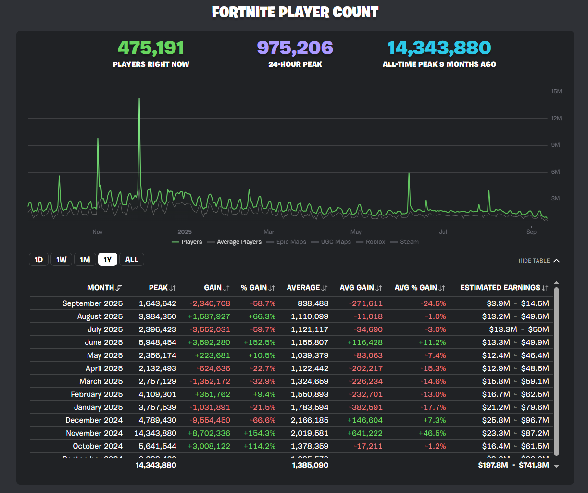Click the table vertical scrollbar thumb

coord(557,371)
